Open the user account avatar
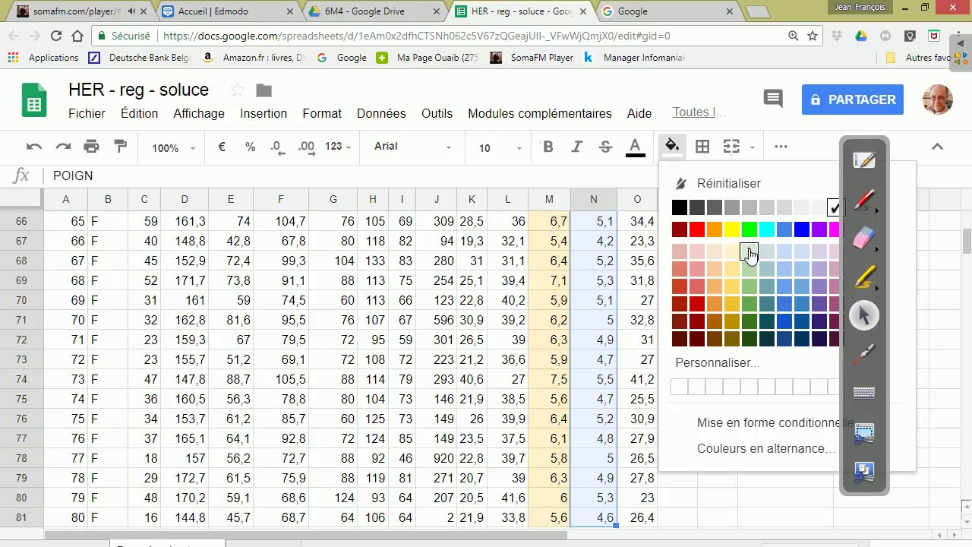The width and height of the screenshot is (972, 547). coord(937,100)
